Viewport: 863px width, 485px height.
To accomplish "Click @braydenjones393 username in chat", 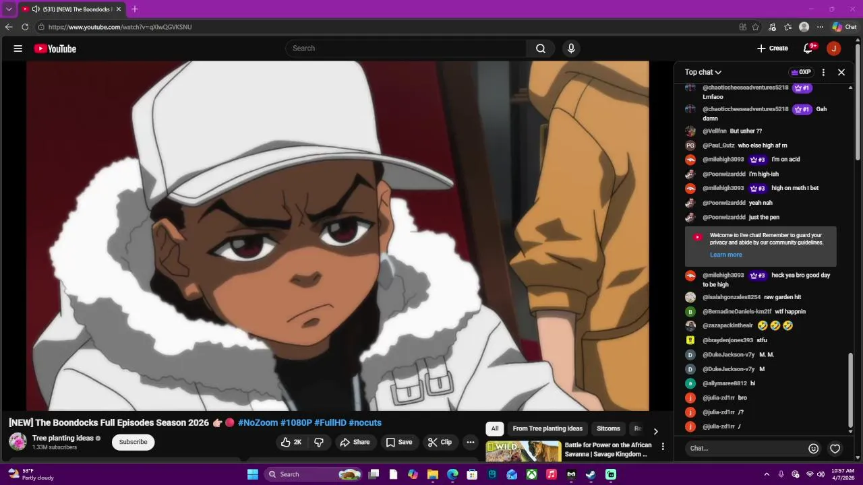I will (728, 340).
